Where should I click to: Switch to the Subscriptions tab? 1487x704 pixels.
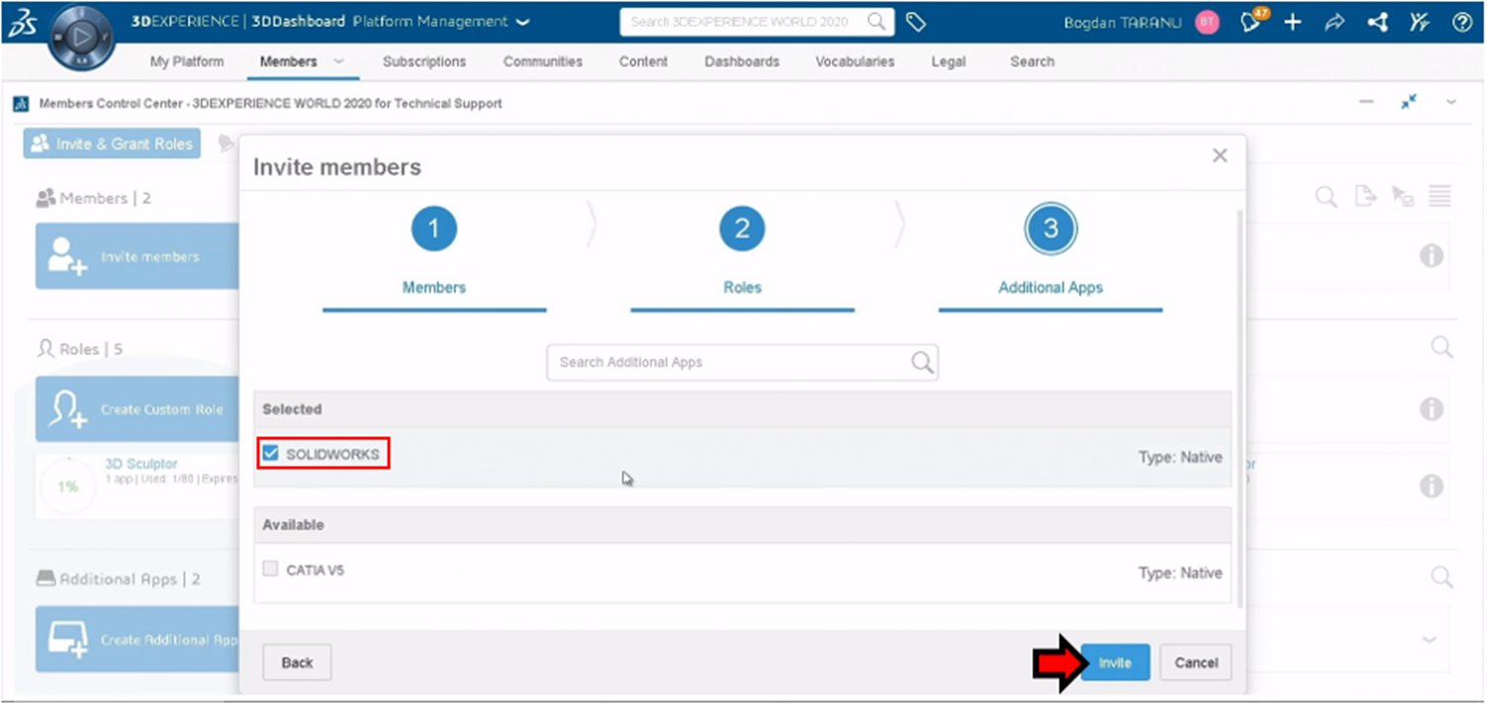pos(424,61)
